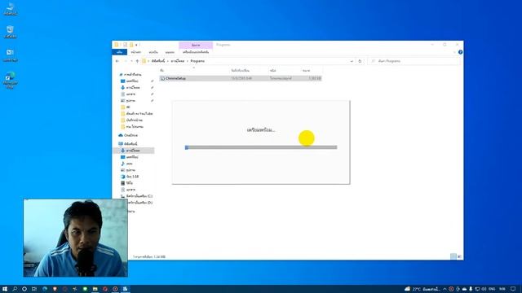Click Programs in address breadcrumb

(x=197, y=61)
